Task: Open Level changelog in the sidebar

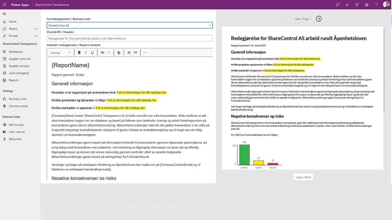Action: pyautogui.click(x=19, y=73)
